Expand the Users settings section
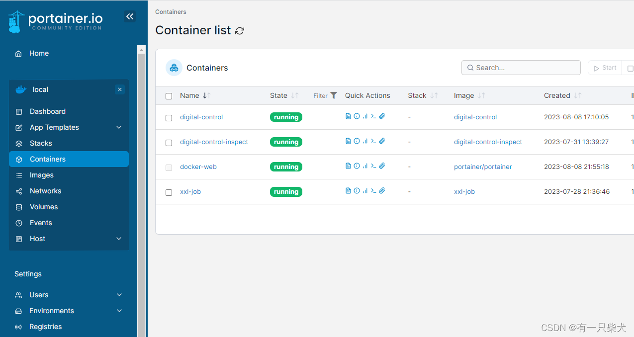Viewport: 634px width, 337px height. click(119, 295)
